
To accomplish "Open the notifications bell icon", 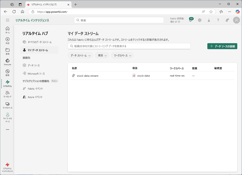I will pyautogui.click(x=191, y=20).
